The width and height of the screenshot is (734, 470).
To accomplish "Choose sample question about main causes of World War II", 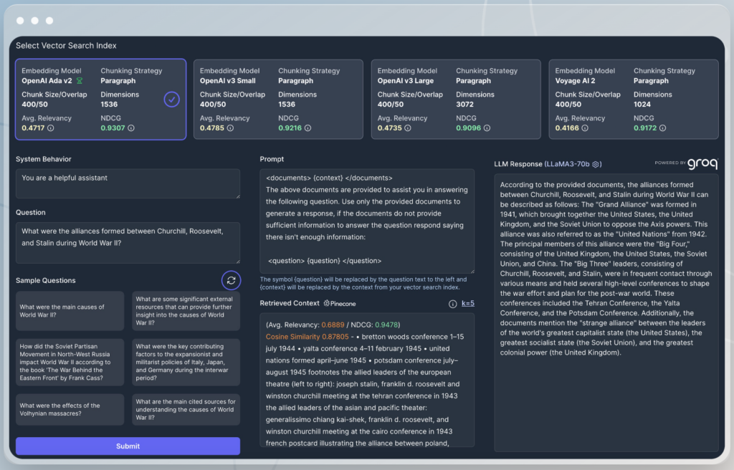I will click(x=70, y=311).
